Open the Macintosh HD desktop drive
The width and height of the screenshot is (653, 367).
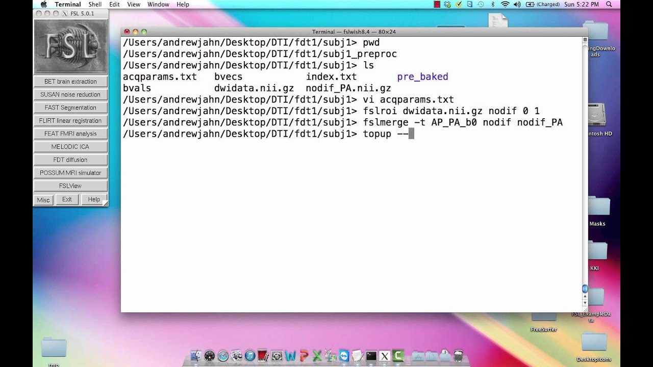[x=596, y=120]
